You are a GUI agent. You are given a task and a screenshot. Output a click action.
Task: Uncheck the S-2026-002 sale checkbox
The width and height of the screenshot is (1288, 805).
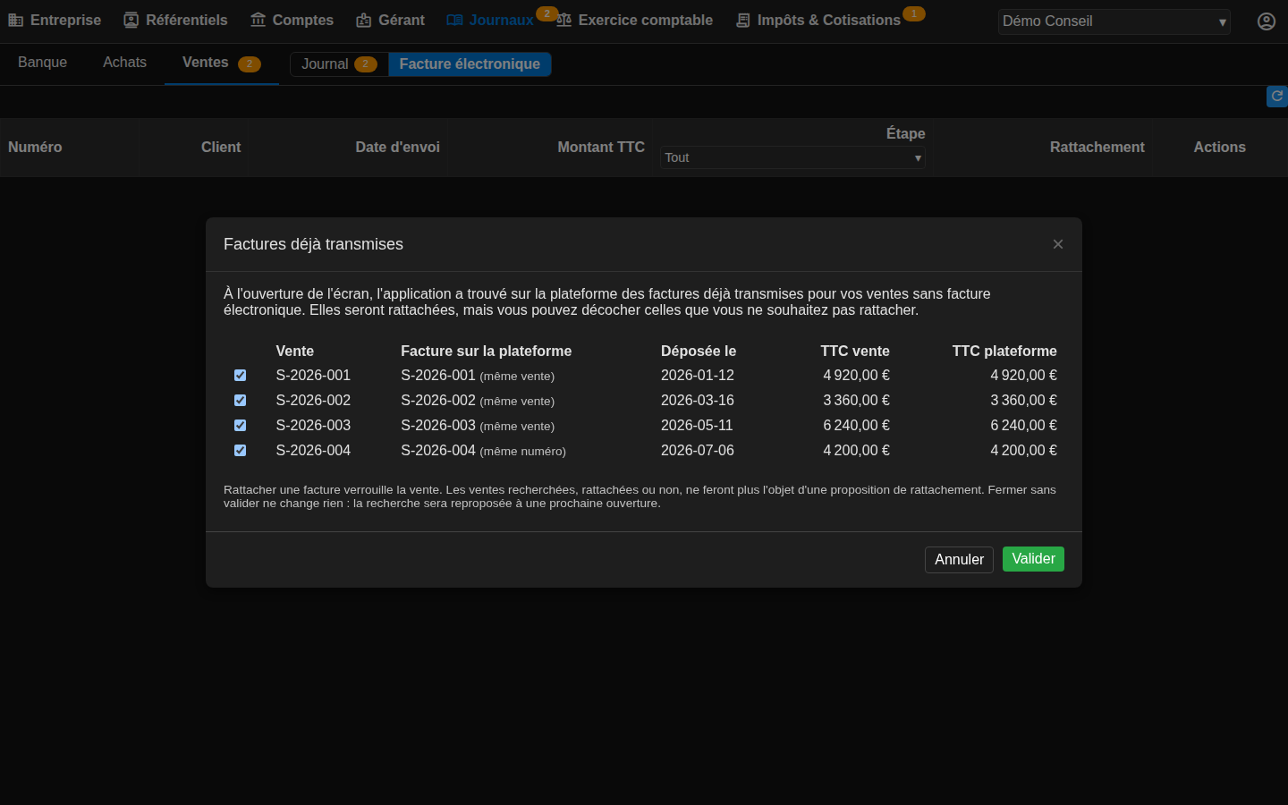(x=240, y=401)
